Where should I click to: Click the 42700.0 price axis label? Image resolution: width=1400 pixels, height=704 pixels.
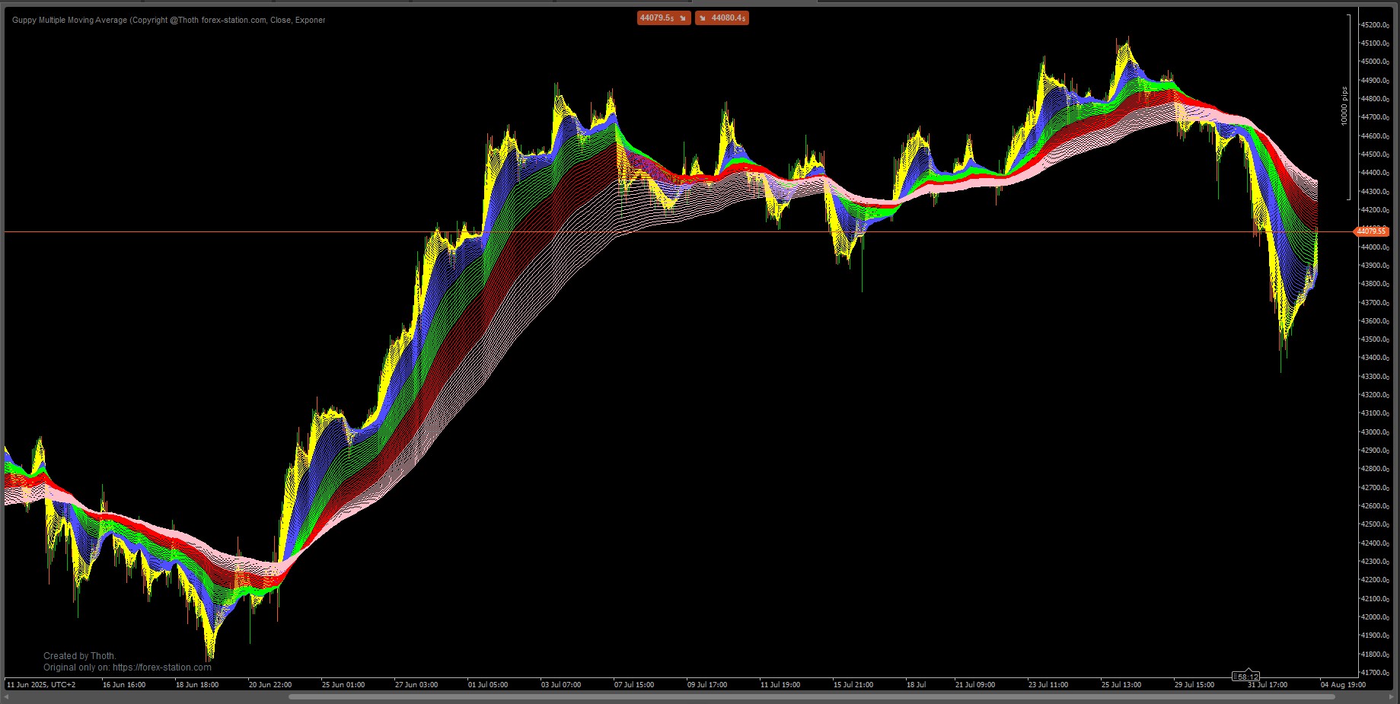[1375, 488]
